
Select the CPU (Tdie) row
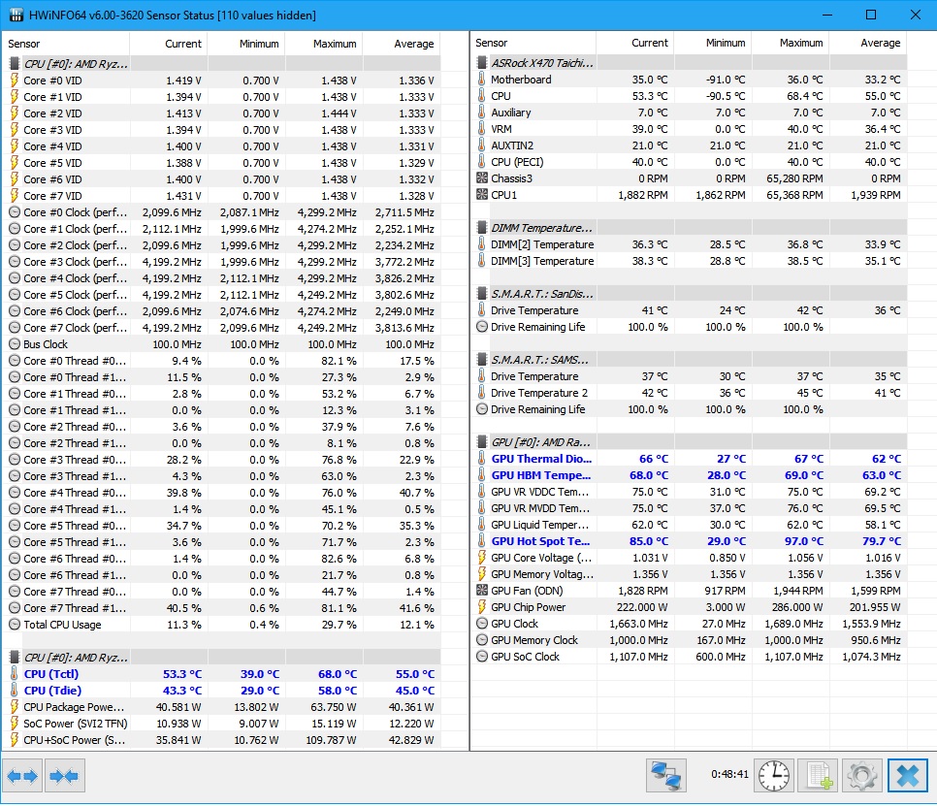click(x=224, y=690)
